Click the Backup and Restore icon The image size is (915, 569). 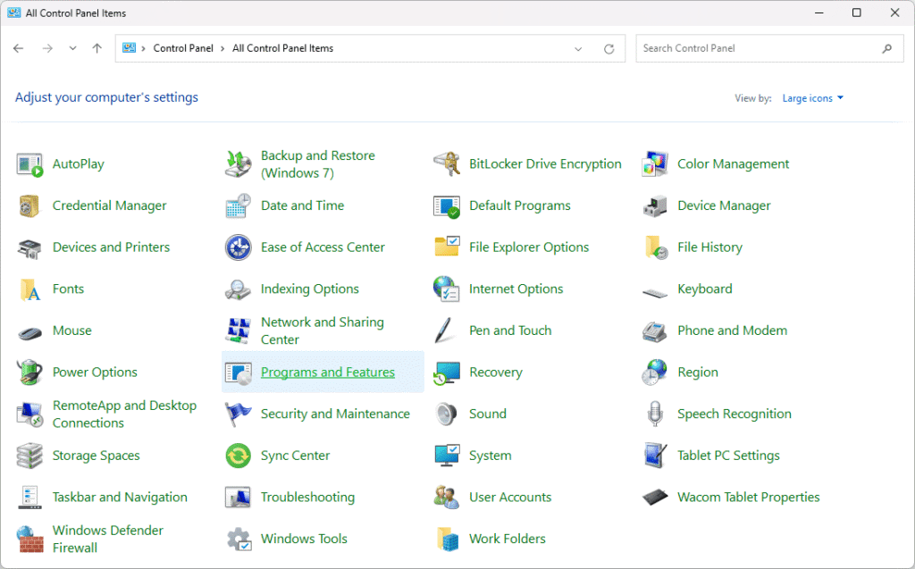pyautogui.click(x=238, y=164)
